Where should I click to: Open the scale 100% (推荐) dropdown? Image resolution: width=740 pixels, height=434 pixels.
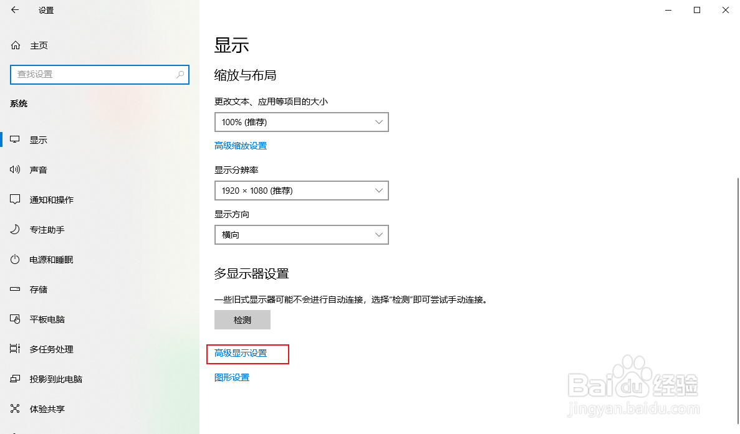tap(301, 122)
